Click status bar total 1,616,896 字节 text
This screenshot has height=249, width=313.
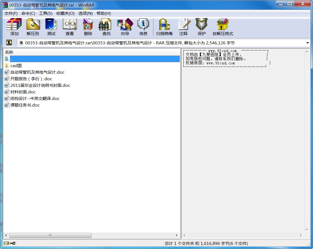pyautogui.click(x=206, y=243)
